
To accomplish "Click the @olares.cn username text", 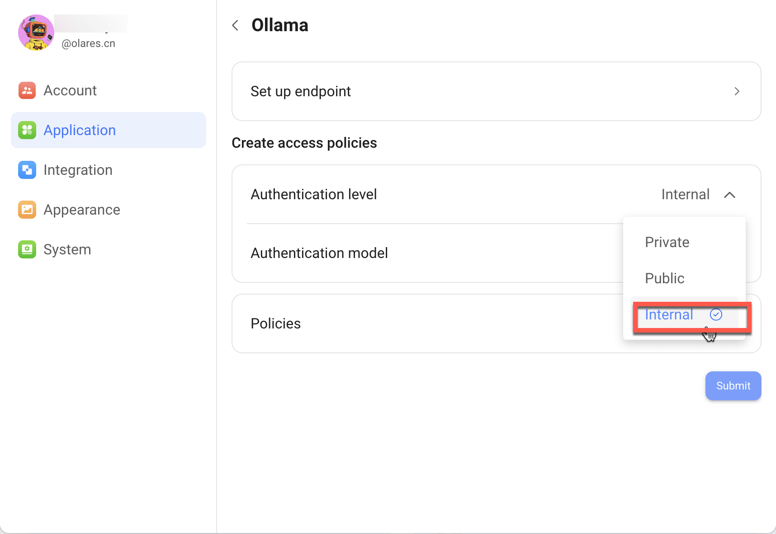I will click(x=89, y=43).
